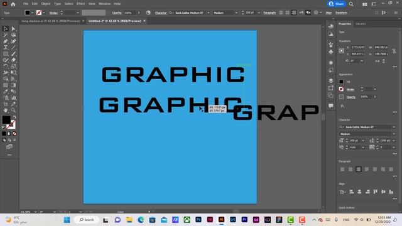Click large black fill box in toolbar
This screenshot has width=402, height=226.
coord(6,120)
